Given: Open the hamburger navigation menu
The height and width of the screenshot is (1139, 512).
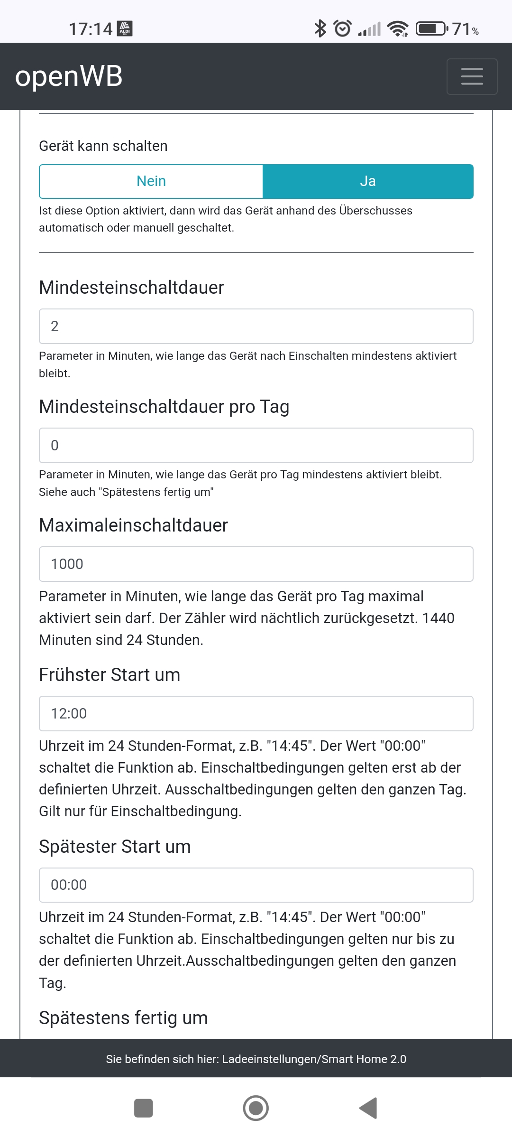Looking at the screenshot, I should click(472, 76).
